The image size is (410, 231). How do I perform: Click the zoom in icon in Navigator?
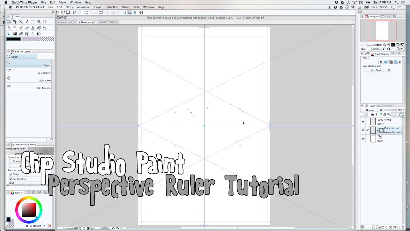pos(389,45)
